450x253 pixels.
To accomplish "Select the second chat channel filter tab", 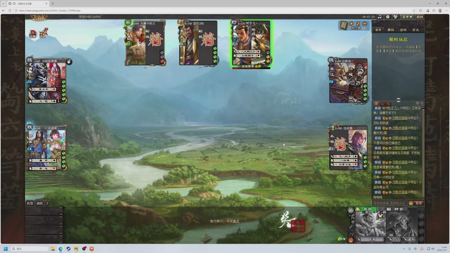I will (382, 103).
